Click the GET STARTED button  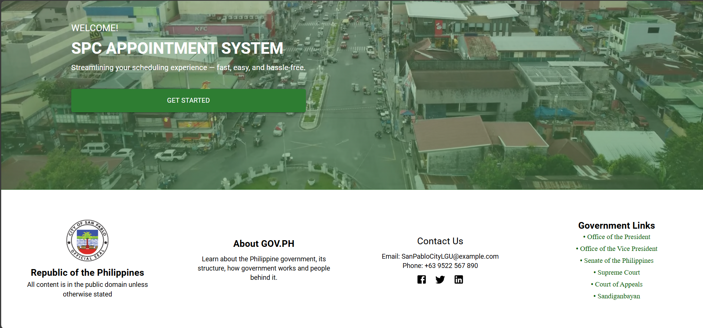188,100
